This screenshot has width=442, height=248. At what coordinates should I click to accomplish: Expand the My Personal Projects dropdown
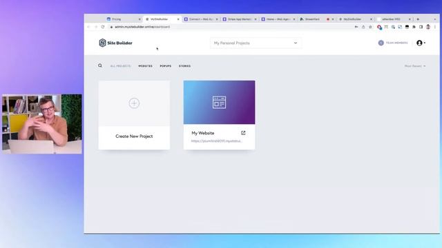256,43
